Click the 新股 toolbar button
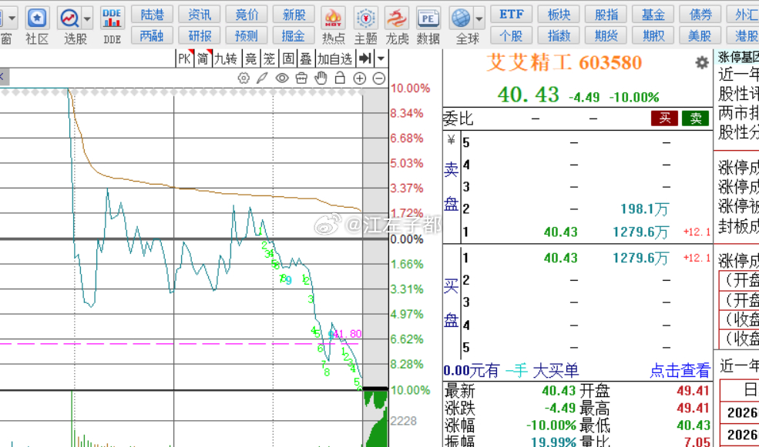The width and height of the screenshot is (759, 447). [294, 15]
